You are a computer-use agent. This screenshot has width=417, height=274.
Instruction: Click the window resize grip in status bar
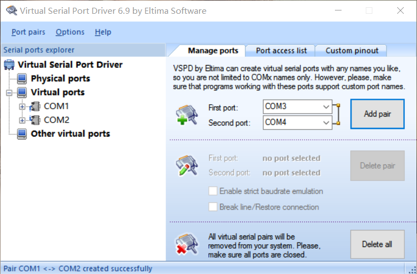pyautogui.click(x=412, y=269)
